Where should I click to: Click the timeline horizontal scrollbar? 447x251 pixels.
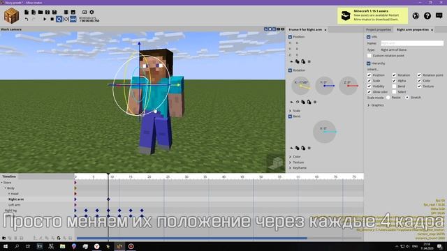(192, 238)
